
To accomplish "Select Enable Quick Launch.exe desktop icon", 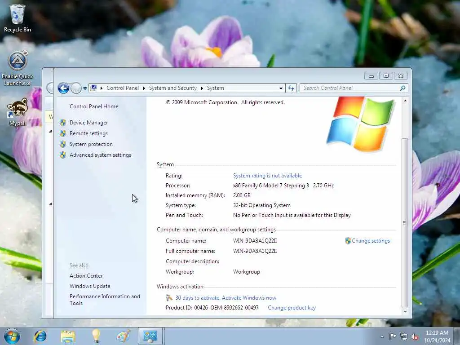I will [18, 68].
